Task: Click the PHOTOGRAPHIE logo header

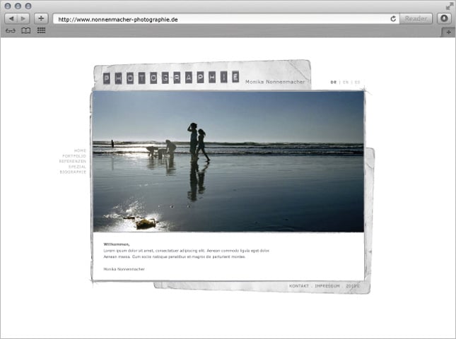Action: [x=171, y=78]
